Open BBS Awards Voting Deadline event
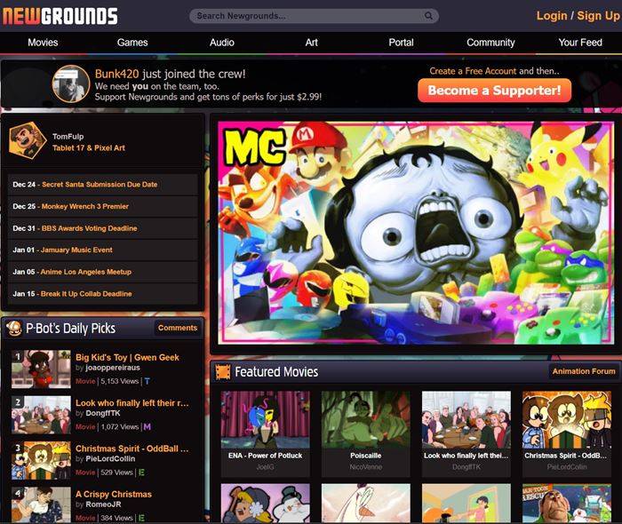 (x=89, y=228)
